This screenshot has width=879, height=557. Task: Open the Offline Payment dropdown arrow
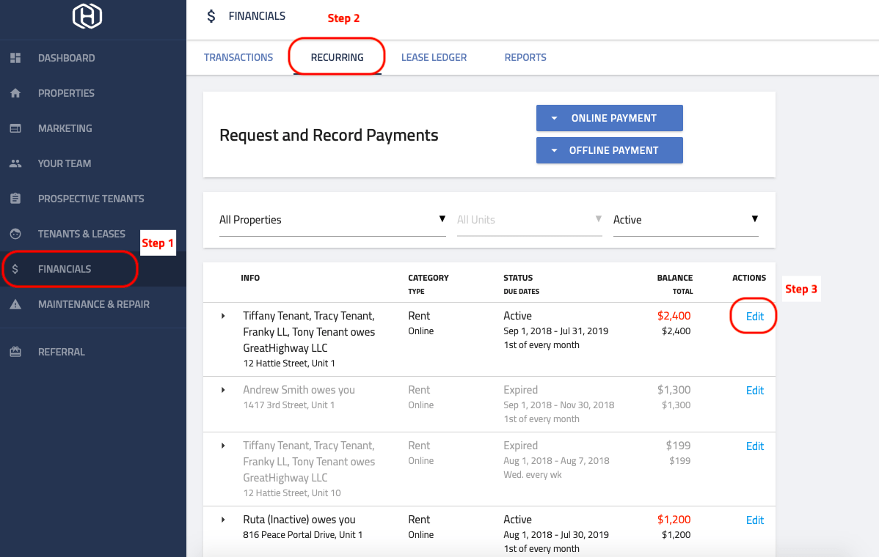coord(555,150)
